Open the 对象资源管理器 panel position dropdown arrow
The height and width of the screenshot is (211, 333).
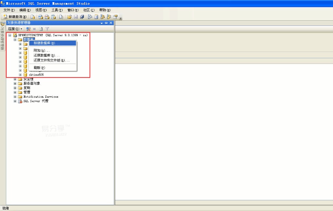click(x=101, y=23)
